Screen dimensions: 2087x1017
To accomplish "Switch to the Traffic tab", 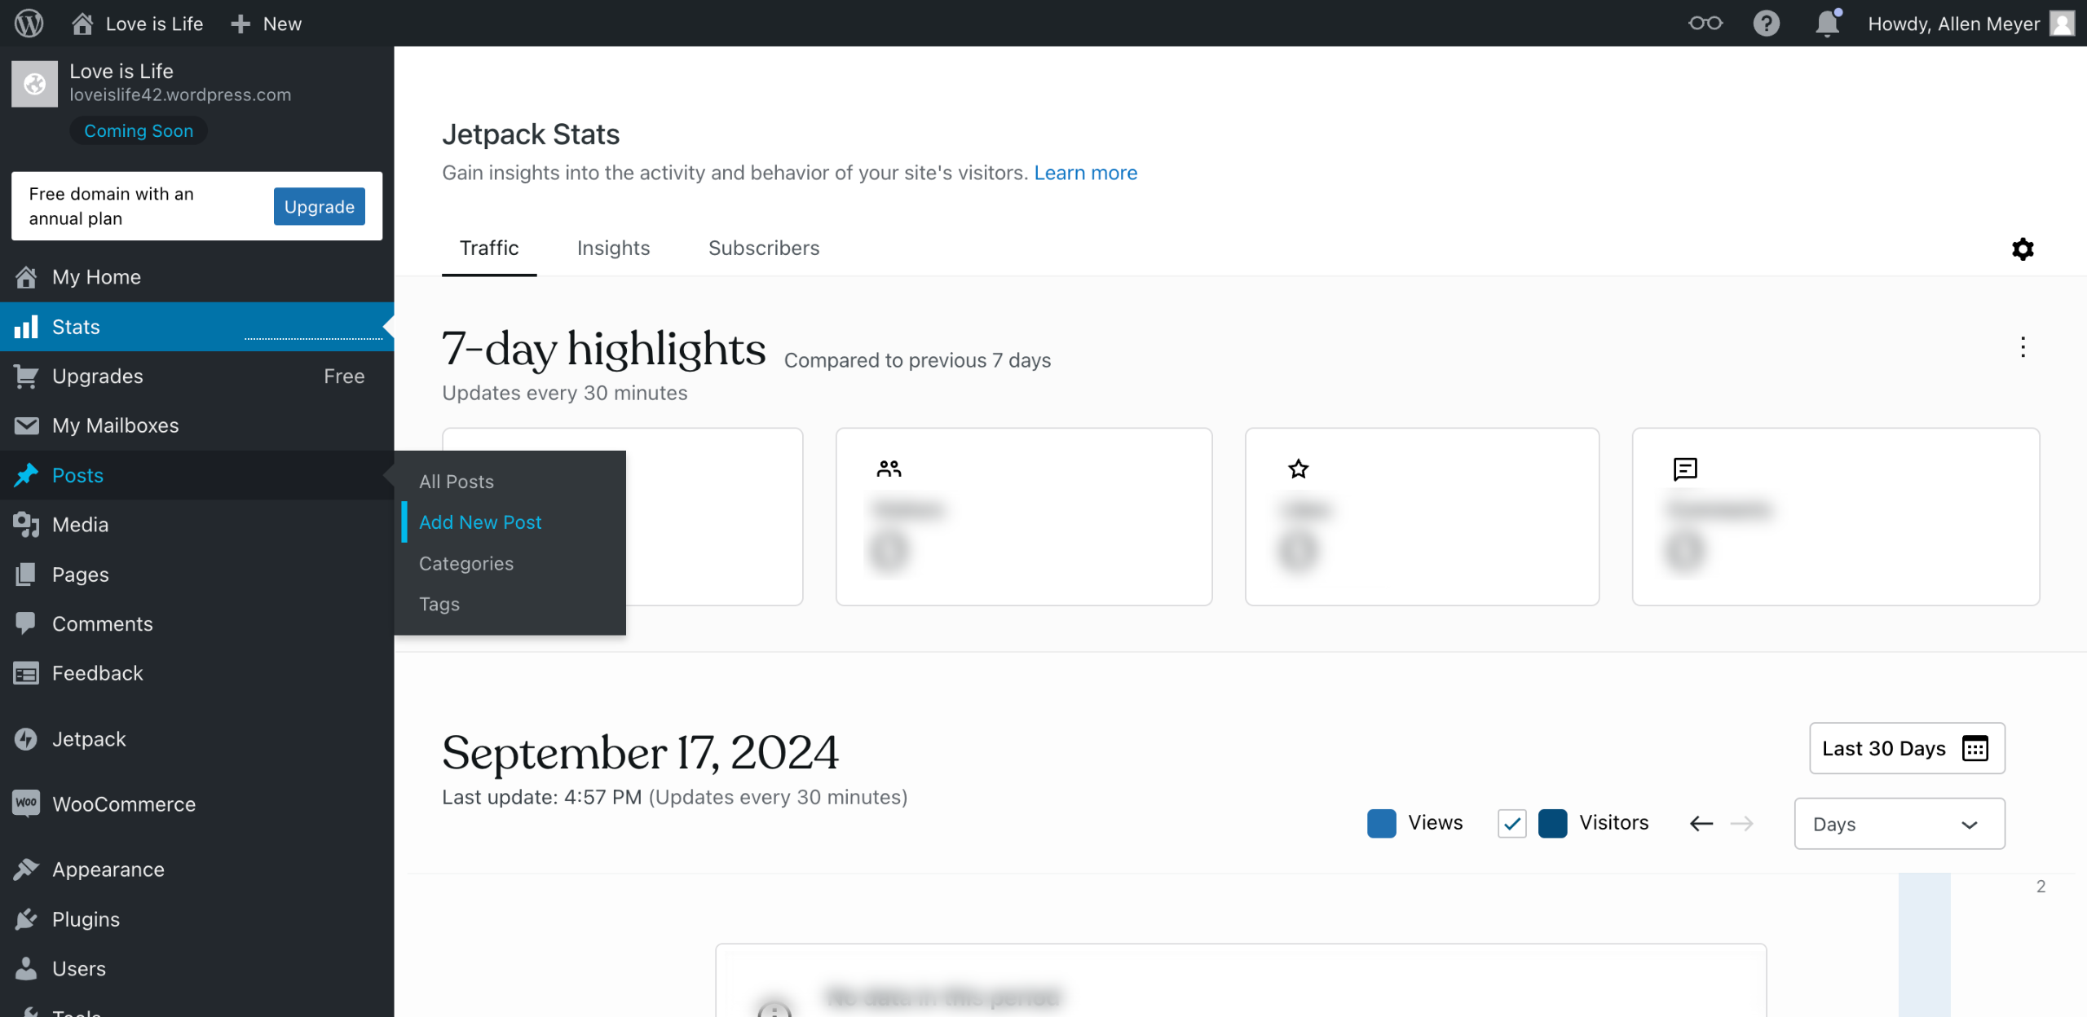I will (x=489, y=248).
